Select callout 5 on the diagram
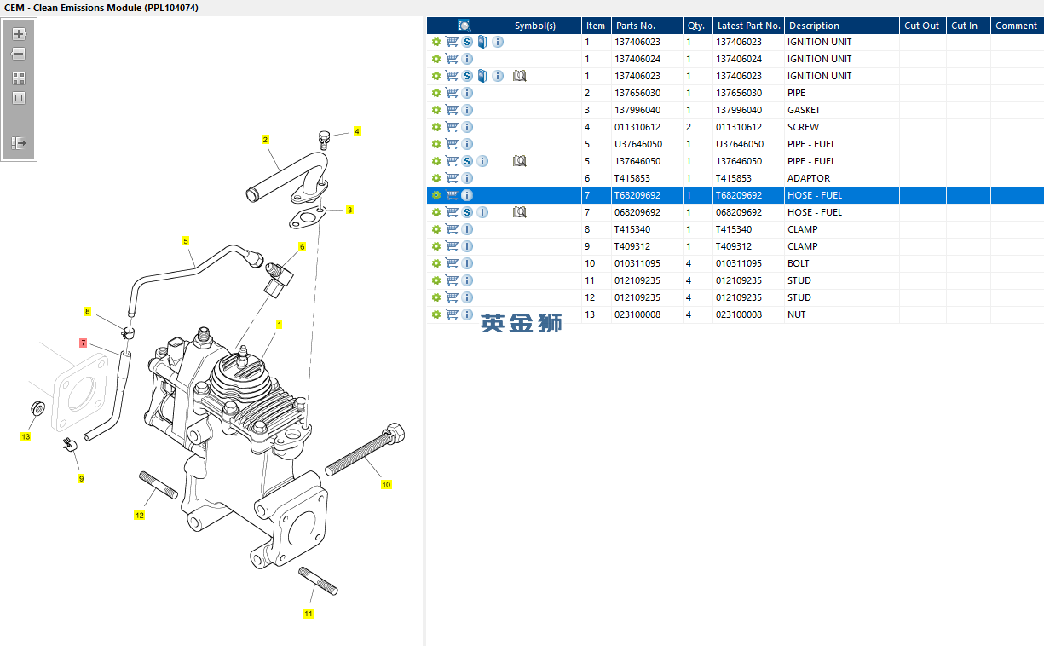The image size is (1044, 646). (x=185, y=241)
